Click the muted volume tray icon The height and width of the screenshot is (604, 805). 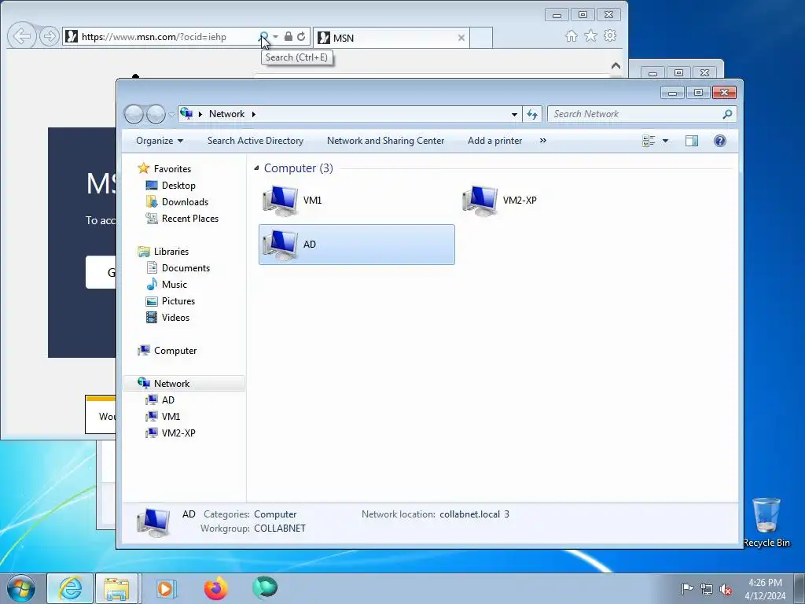tap(726, 589)
